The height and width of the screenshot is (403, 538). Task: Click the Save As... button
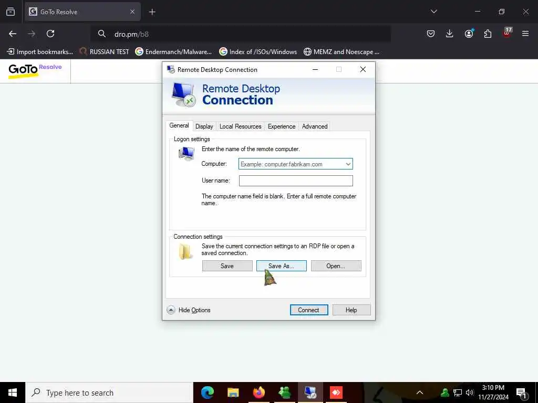[282, 266]
